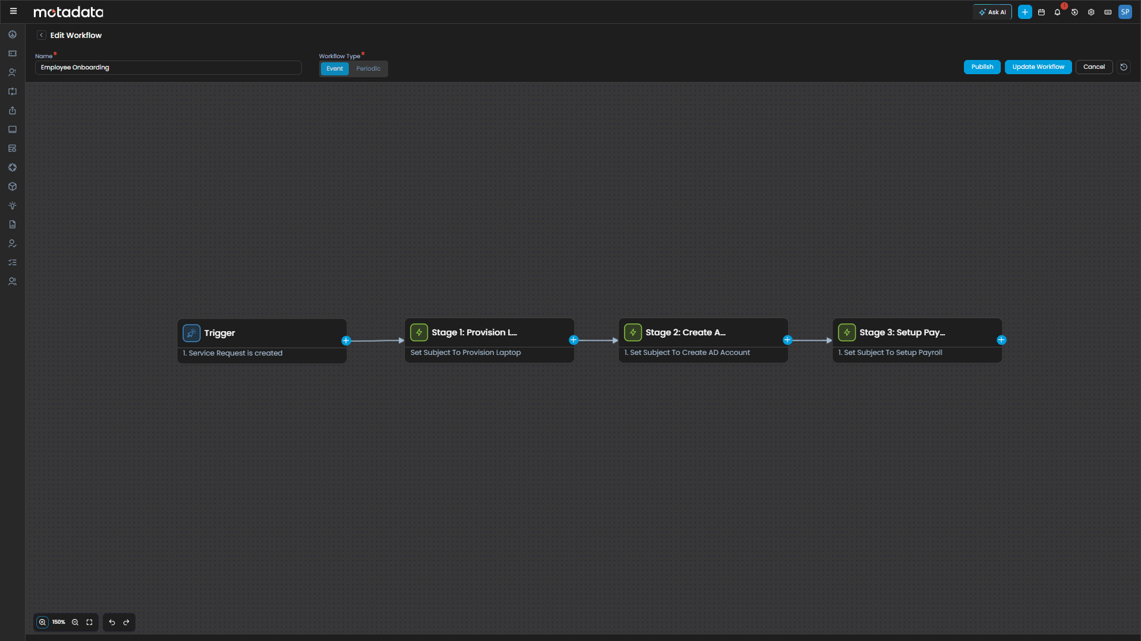The height and width of the screenshot is (641, 1141).
Task: Click the workflow Name input field
Action: click(x=168, y=68)
